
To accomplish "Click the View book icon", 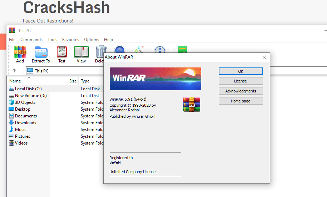I will click(x=81, y=52).
